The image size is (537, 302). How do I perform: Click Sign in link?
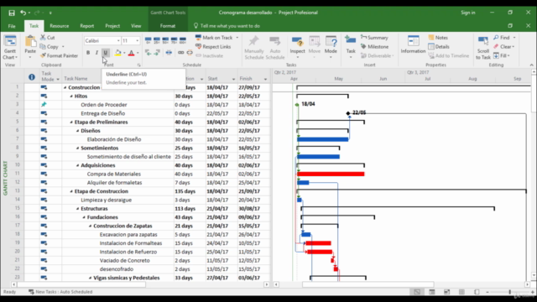click(x=468, y=13)
